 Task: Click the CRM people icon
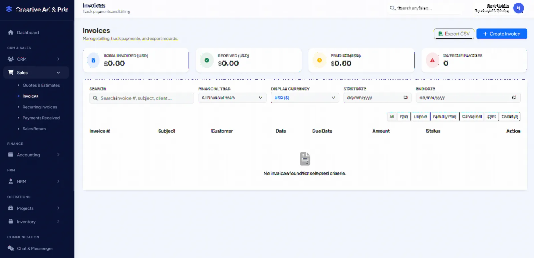11,59
